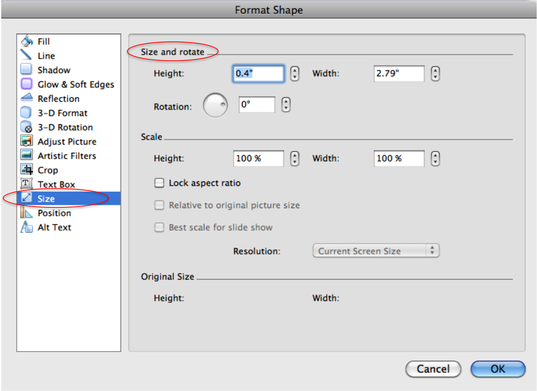
Task: Switch to the Position category
Action: pos(54,213)
